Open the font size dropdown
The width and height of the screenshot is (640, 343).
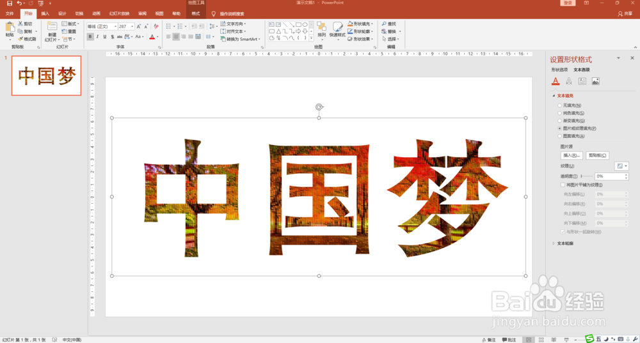pos(132,26)
